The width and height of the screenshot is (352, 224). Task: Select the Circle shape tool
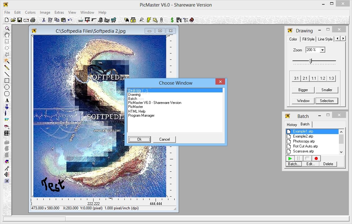(7, 87)
